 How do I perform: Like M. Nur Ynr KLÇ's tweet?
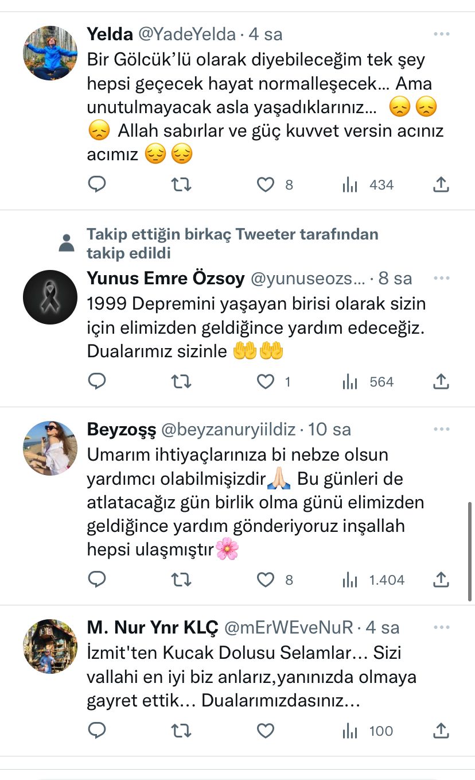pyautogui.click(x=265, y=731)
